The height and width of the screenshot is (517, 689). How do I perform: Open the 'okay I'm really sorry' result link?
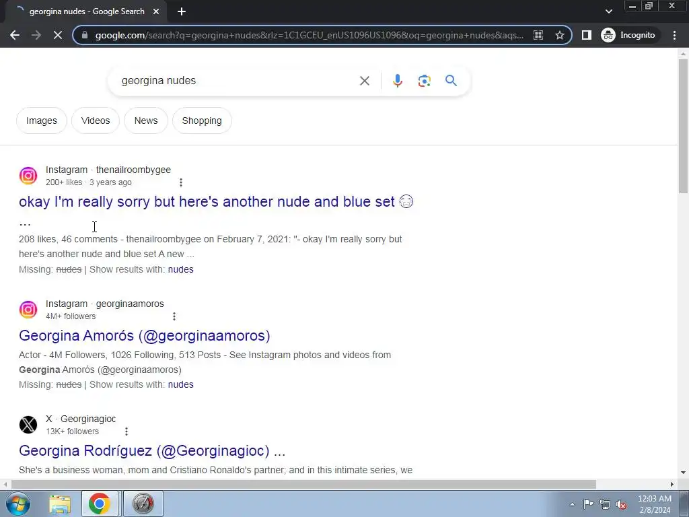[x=216, y=202]
